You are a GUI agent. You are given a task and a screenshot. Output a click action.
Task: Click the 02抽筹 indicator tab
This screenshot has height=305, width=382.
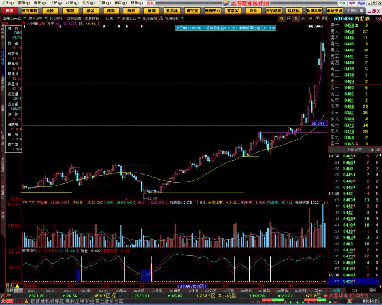point(175,291)
